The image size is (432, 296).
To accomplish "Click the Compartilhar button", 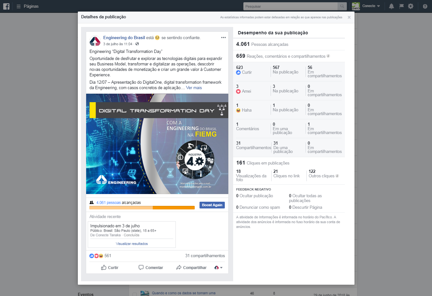I will pyautogui.click(x=191, y=267).
